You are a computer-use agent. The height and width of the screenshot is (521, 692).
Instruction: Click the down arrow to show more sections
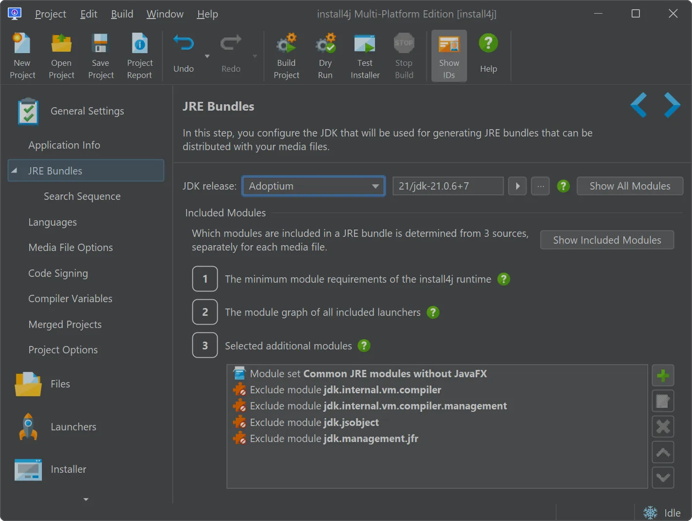pyautogui.click(x=86, y=500)
